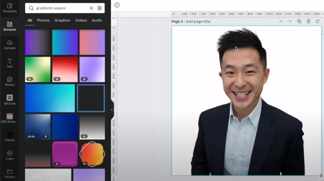The width and height of the screenshot is (324, 181).
Task: Collapse the elements side panel
Action: (112, 110)
